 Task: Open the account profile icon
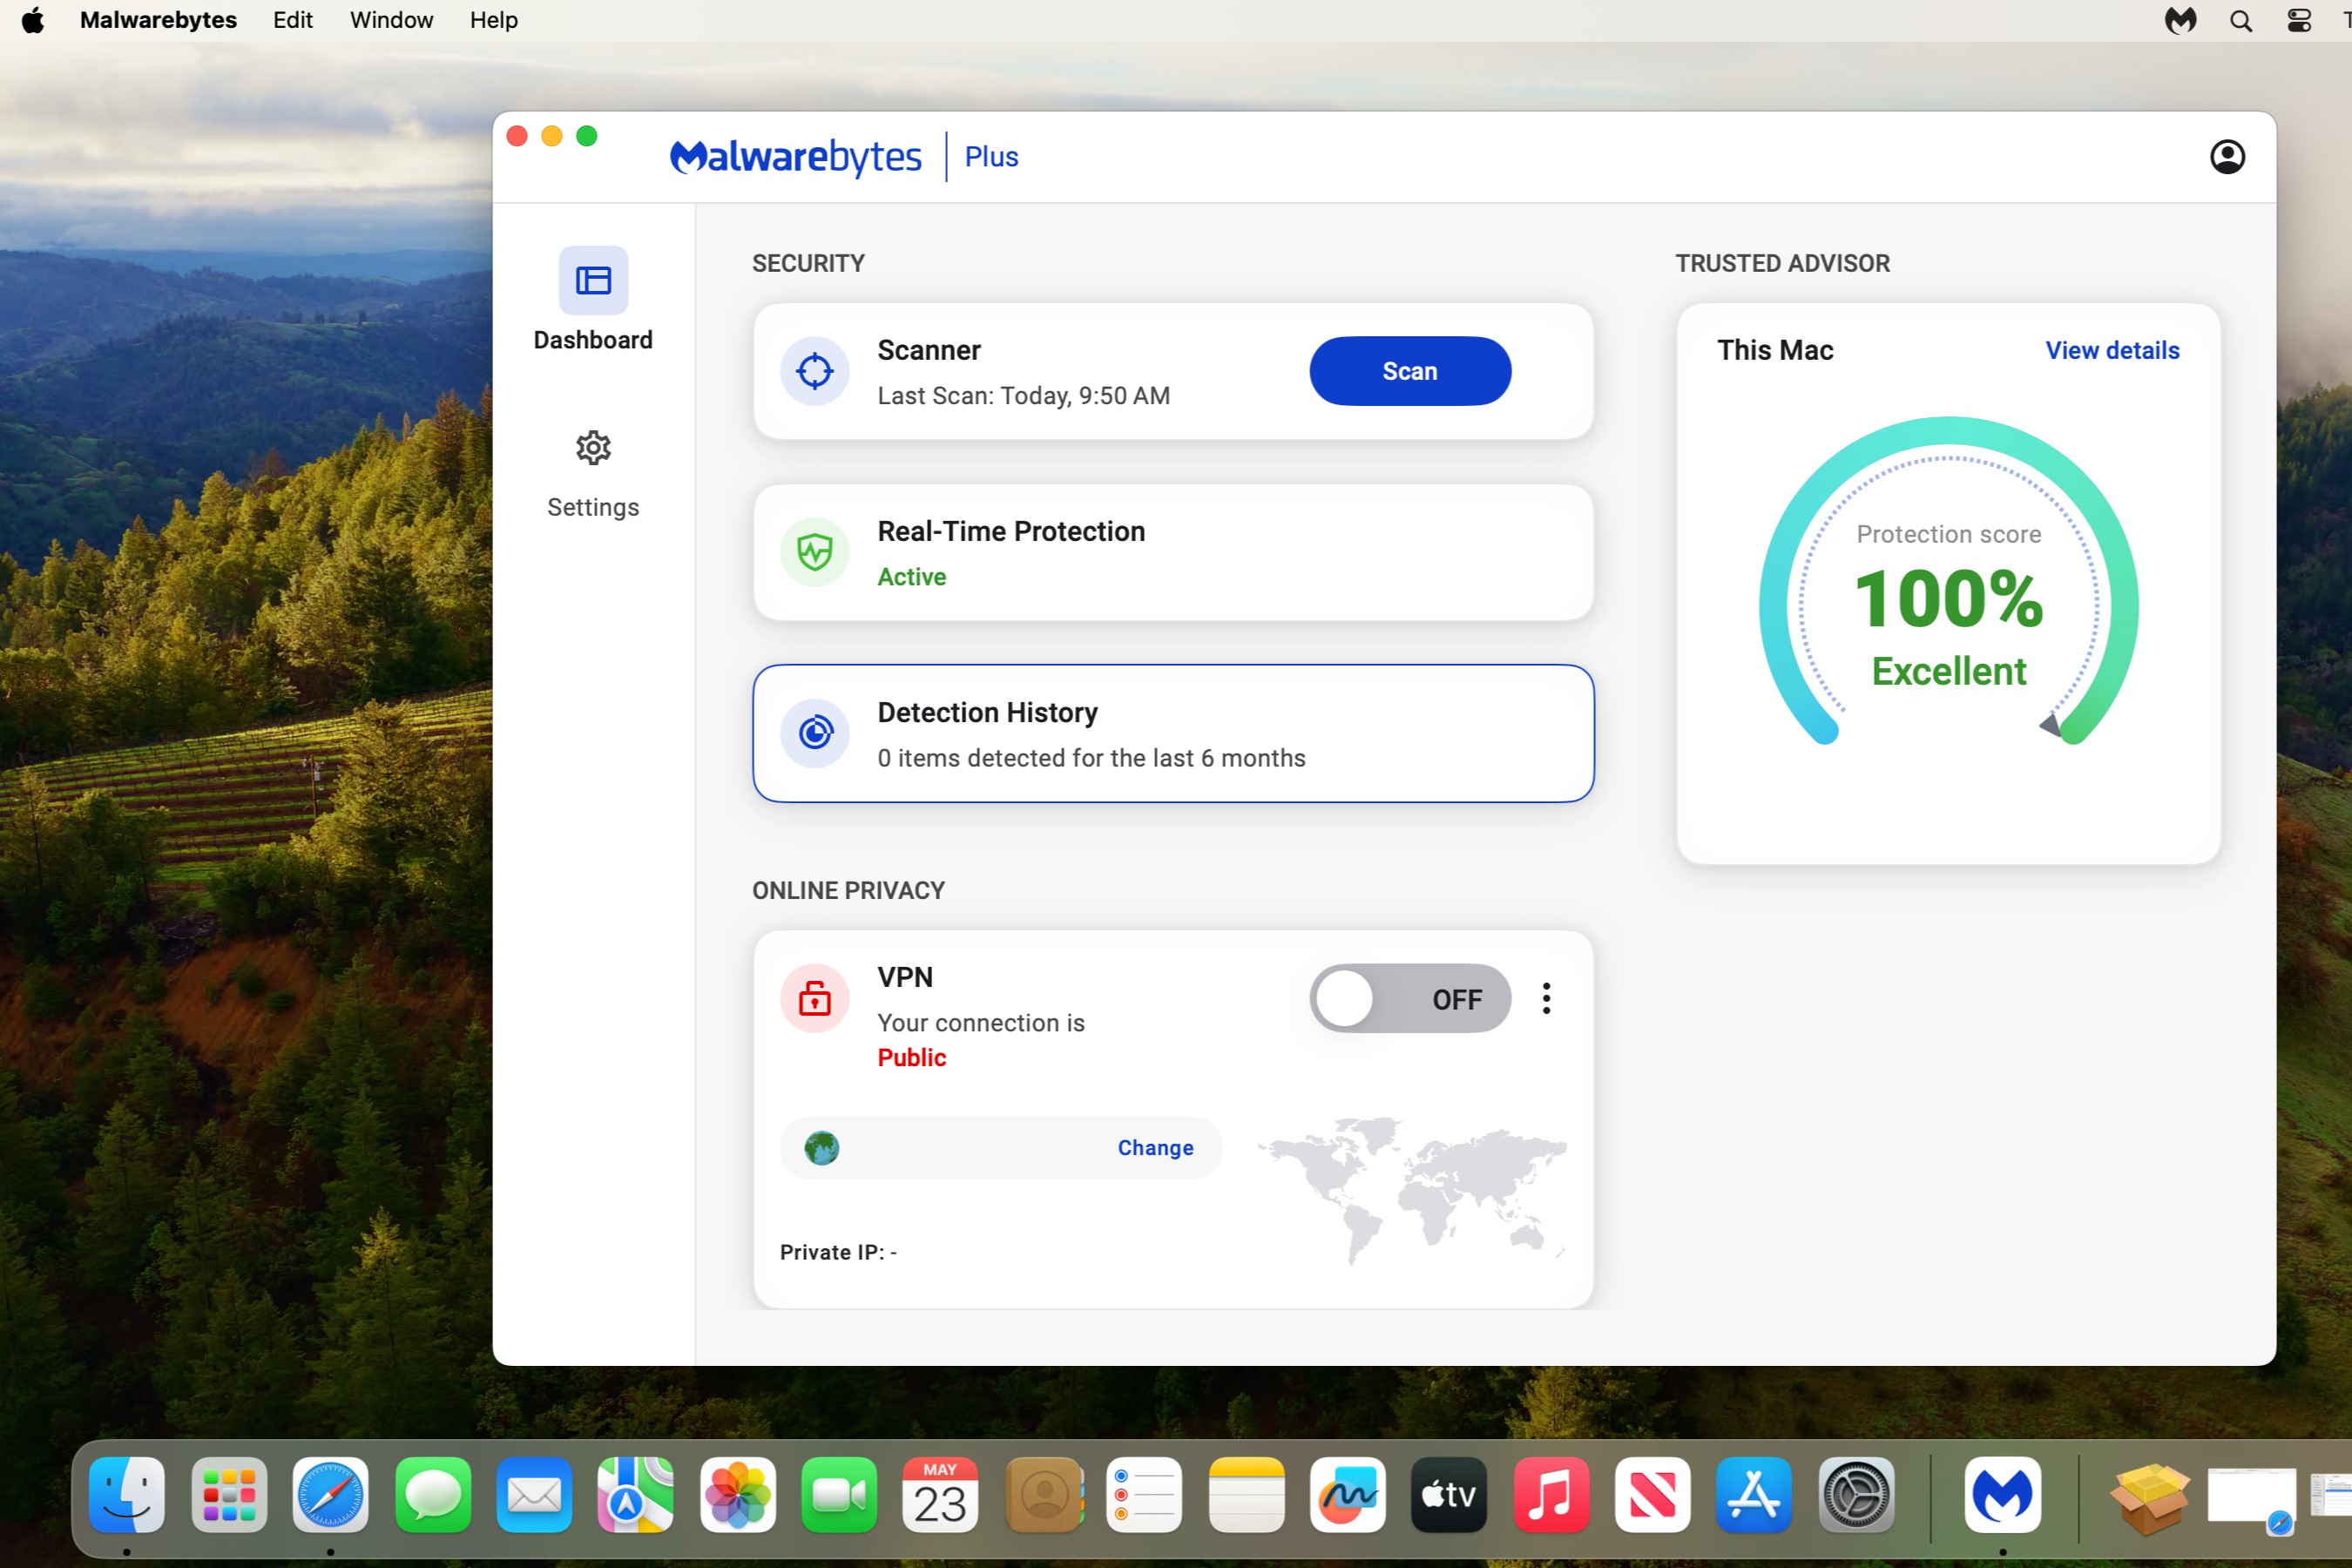tap(2227, 157)
